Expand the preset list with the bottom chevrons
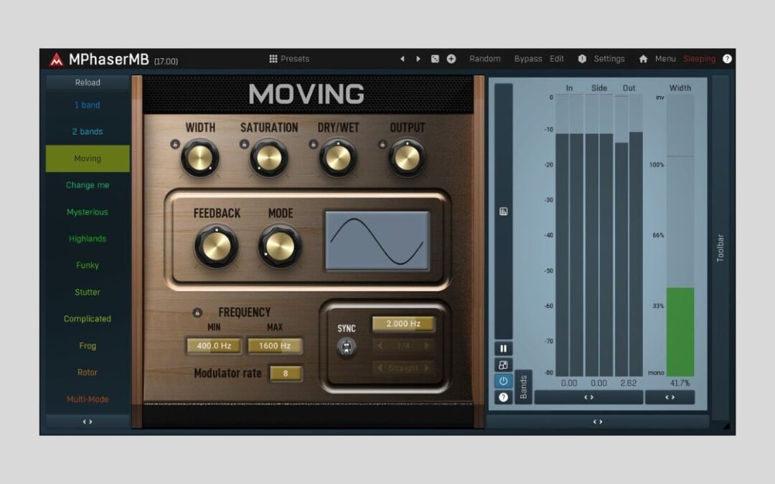 [87, 421]
